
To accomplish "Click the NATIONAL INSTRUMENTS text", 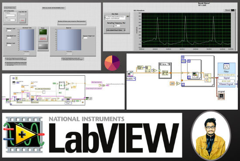I will 86,119.
